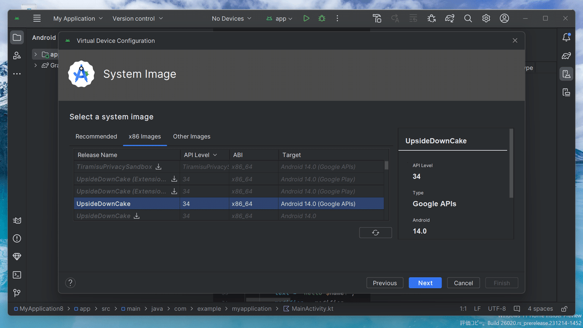
Task: Click the 1:1 caret position indicator
Action: 463,309
